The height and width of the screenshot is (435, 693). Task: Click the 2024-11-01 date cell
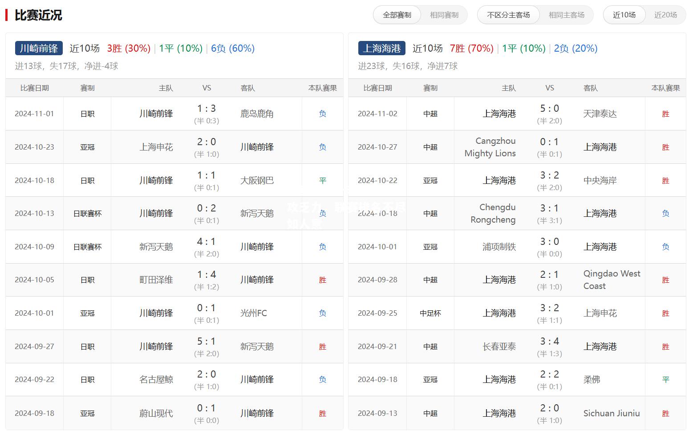click(x=34, y=114)
